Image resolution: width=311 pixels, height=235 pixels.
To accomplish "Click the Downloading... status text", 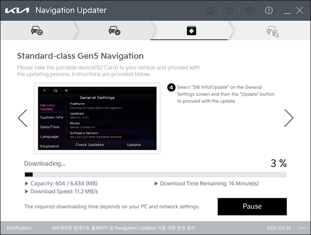I will pos(44,163).
